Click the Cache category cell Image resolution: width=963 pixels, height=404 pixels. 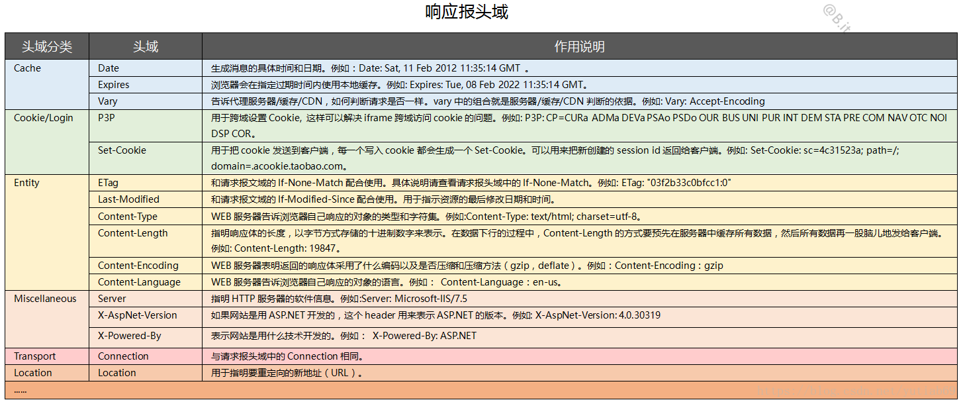coord(47,85)
